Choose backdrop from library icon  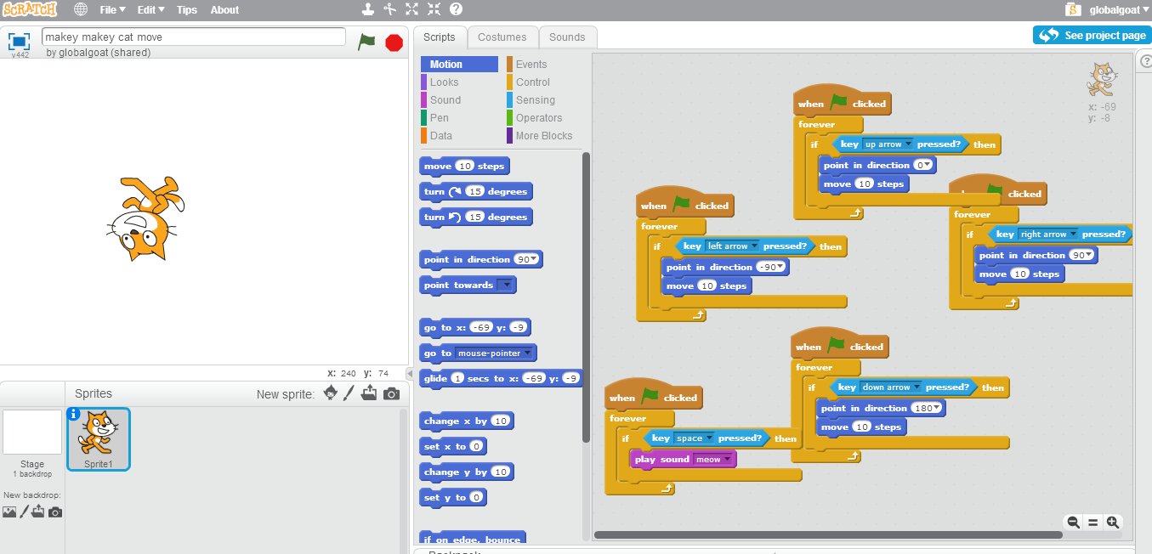[9, 512]
